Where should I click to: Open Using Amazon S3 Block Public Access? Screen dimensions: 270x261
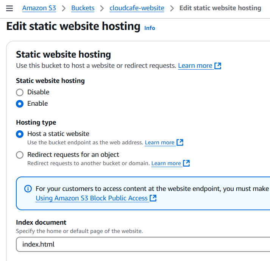[x=92, y=198]
